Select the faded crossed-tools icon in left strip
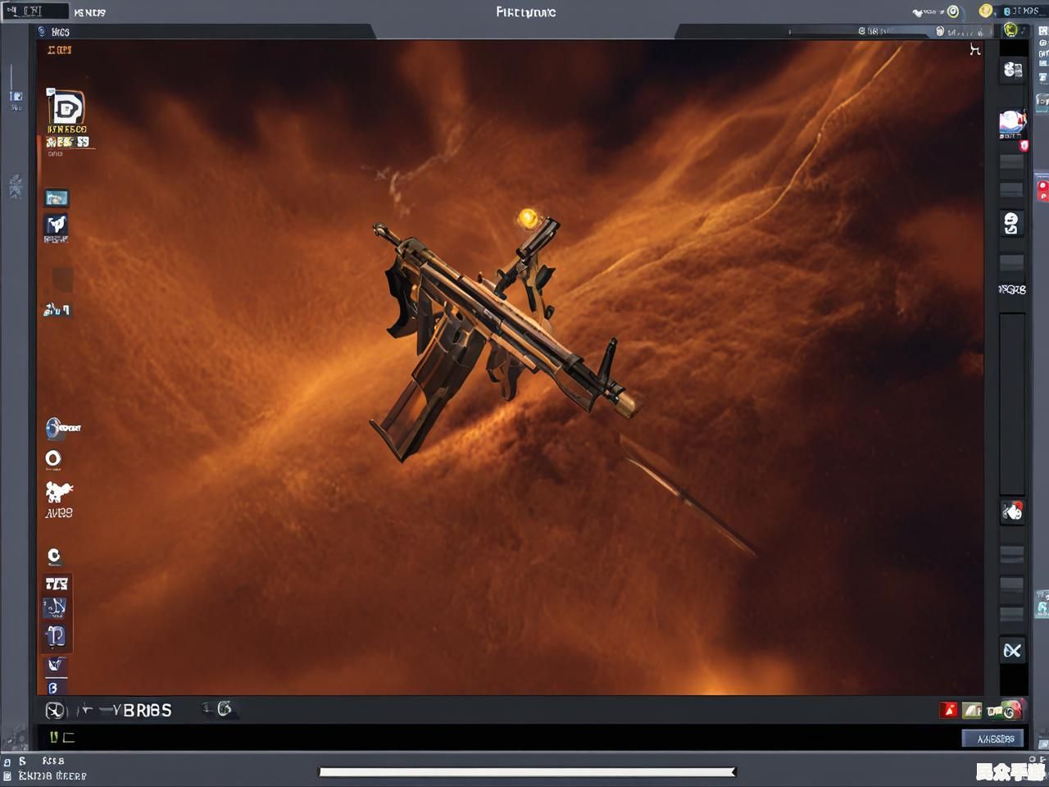Viewport: 1049px width, 787px height. [x=16, y=185]
